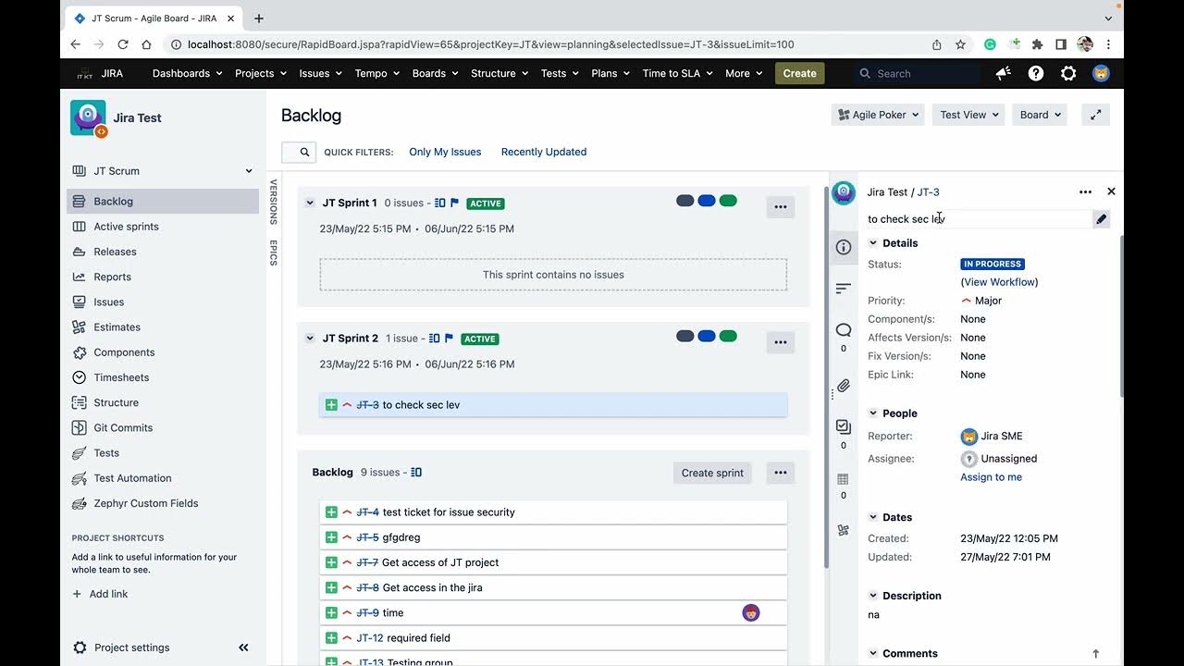
Task: Open the Test View dropdown
Action: pos(968,115)
